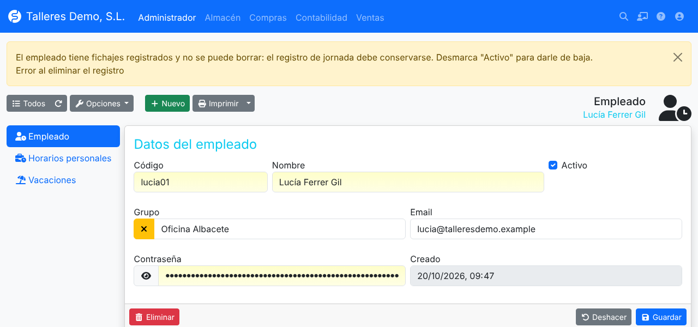
Task: Click the Email input field
Action: 546,229
